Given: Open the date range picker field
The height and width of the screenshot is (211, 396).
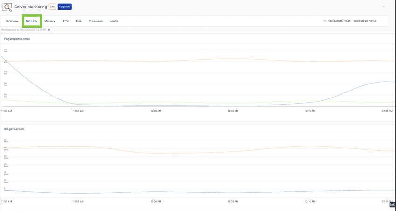Looking at the screenshot, I should click(x=352, y=21).
